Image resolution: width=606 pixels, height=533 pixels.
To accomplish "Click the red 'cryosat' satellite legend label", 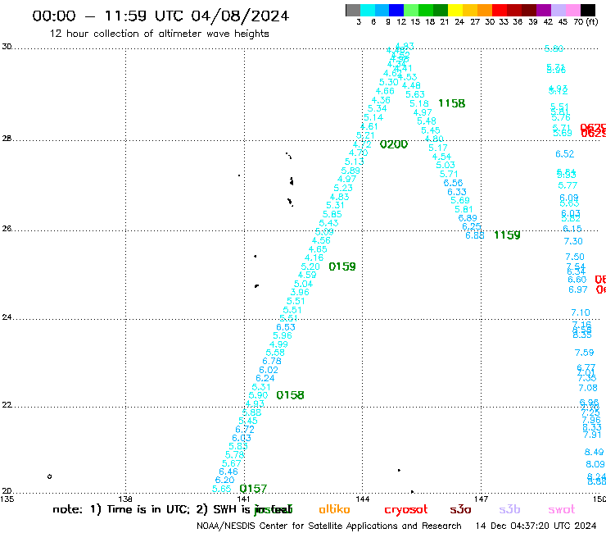I will tap(406, 509).
